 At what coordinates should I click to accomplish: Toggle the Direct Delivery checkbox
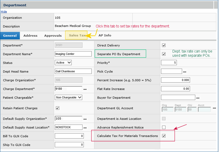click(164, 45)
